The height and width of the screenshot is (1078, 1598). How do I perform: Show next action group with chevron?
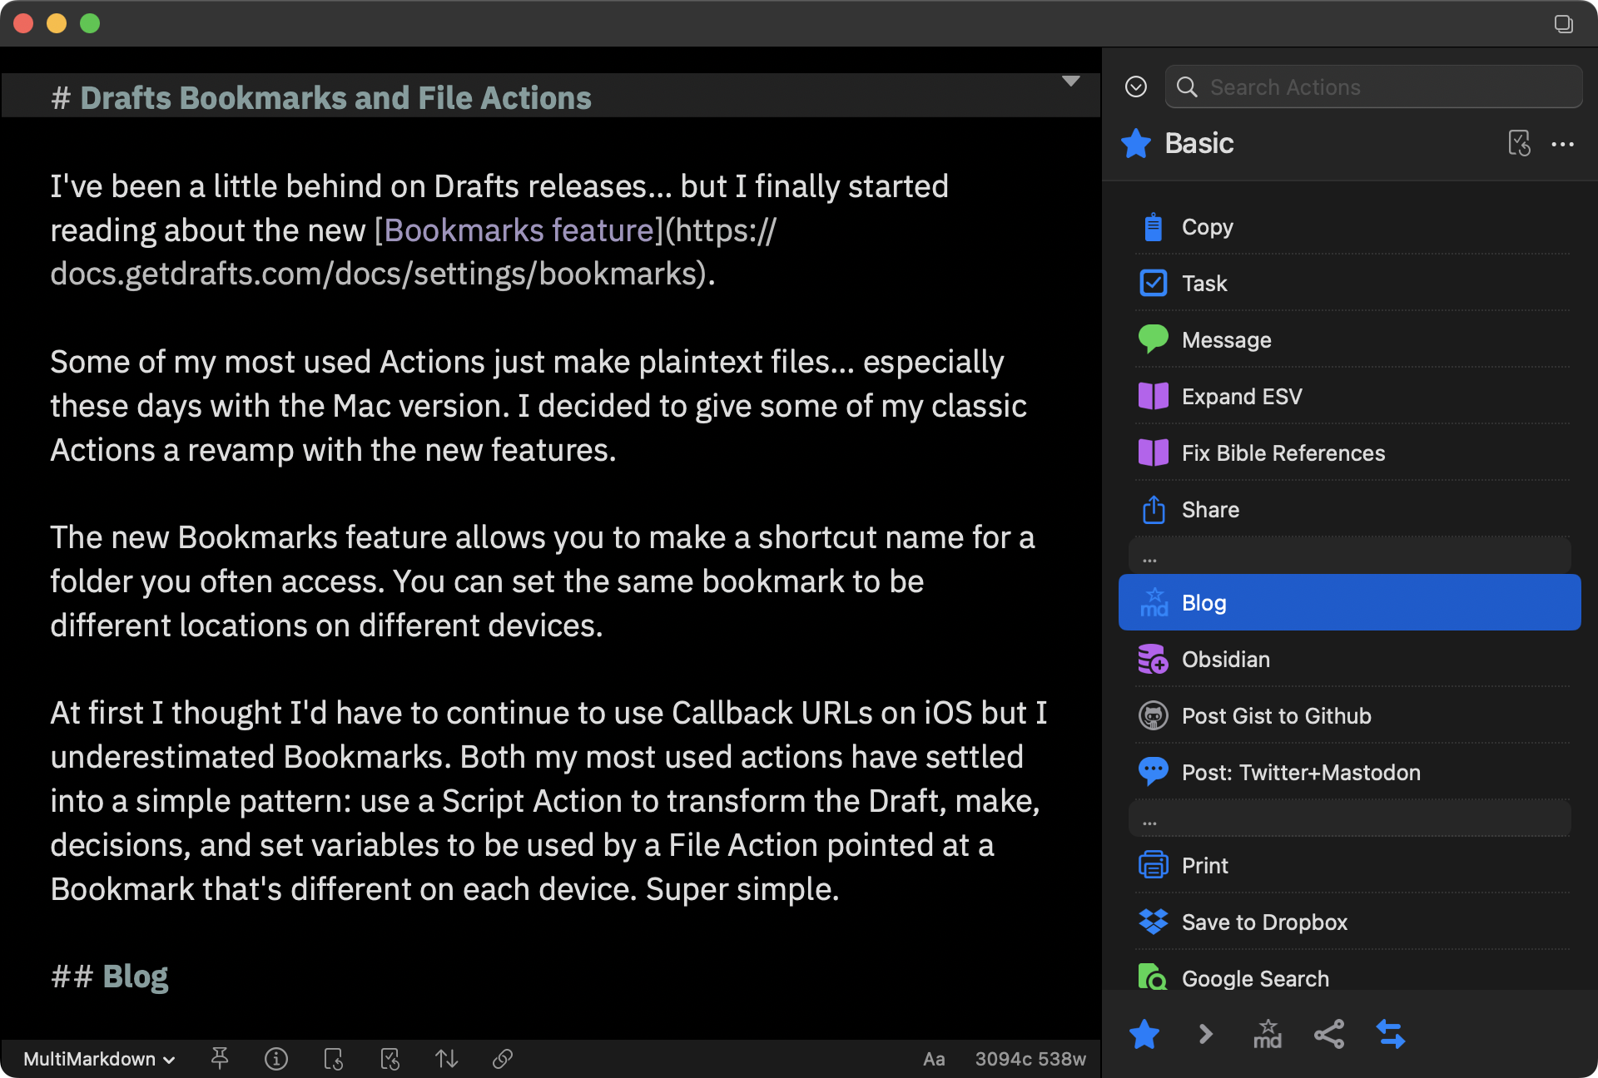click(x=1206, y=1035)
